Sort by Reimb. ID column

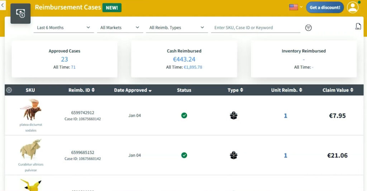[81, 90]
